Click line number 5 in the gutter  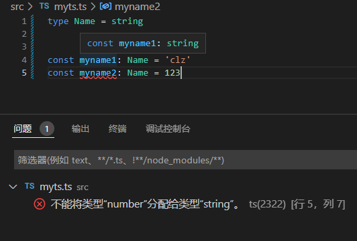click(24, 73)
